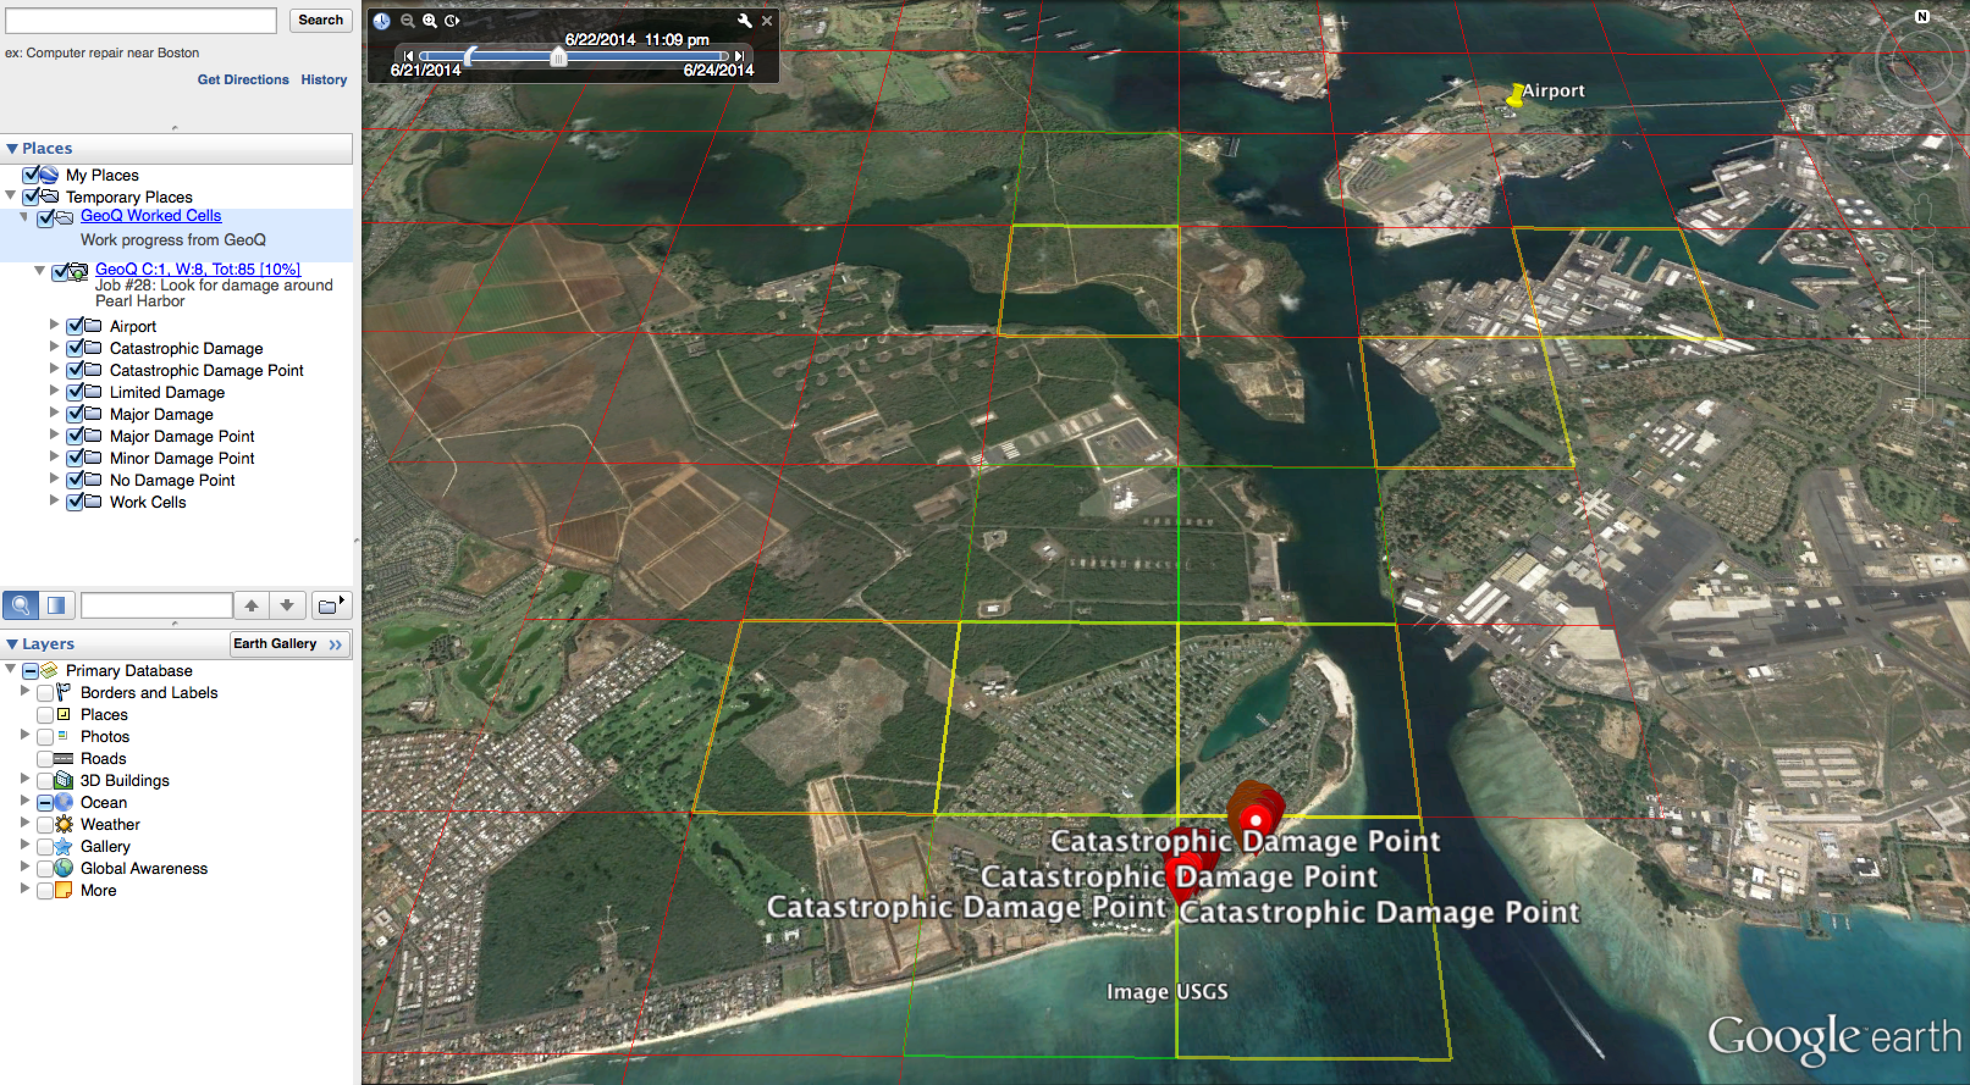Click the time animation playback icon
Image resolution: width=1970 pixels, height=1085 pixels.
[452, 21]
